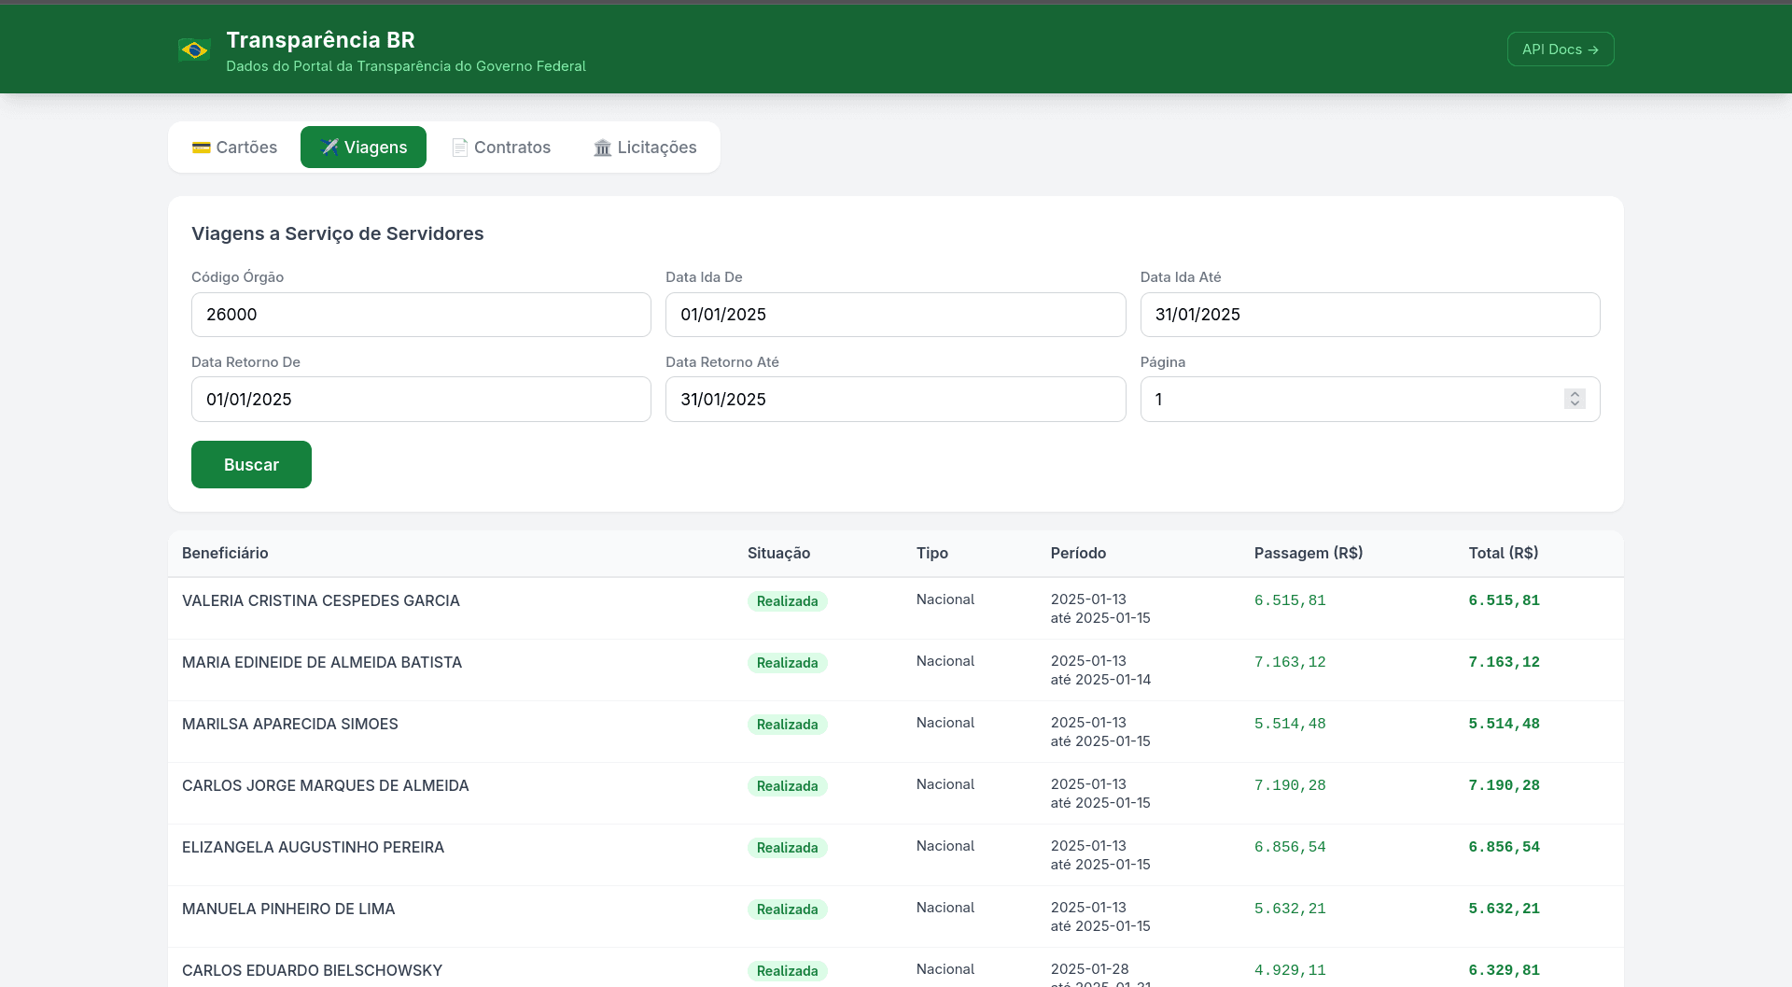Viewport: 1792px width, 987px height.
Task: Select MARIA EDINEIDE DE ALMEIDA BATISTA name
Action: coord(322,663)
